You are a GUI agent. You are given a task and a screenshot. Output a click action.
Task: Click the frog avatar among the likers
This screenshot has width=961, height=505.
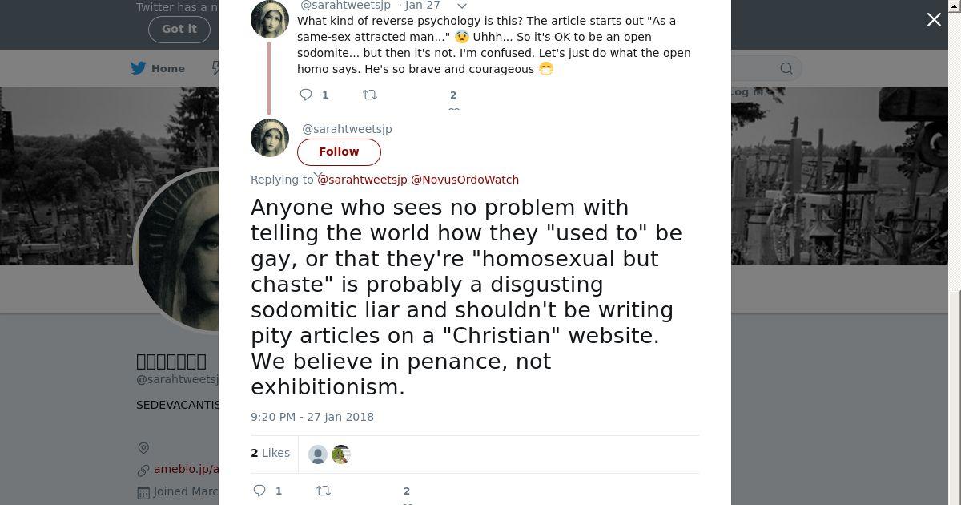pyautogui.click(x=341, y=454)
